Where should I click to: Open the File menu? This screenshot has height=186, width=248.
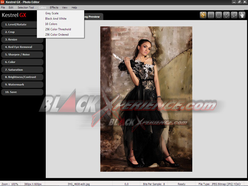3,7
